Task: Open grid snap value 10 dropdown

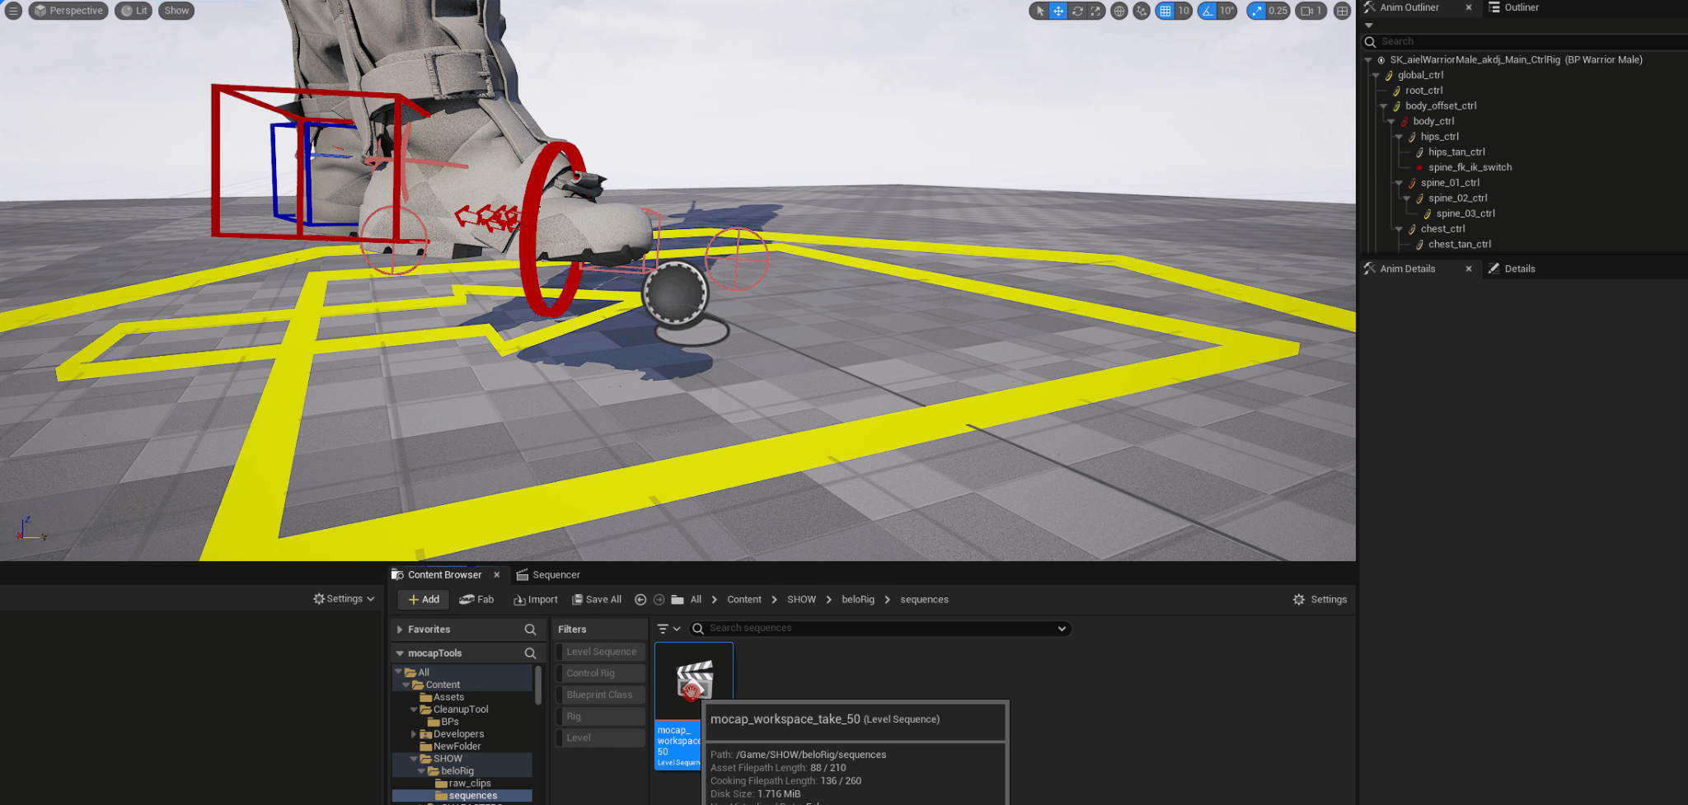Action: pyautogui.click(x=1184, y=11)
